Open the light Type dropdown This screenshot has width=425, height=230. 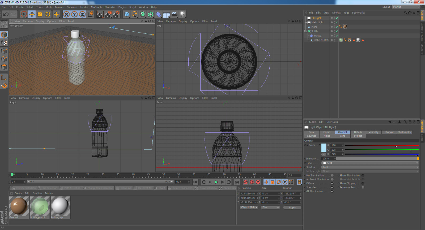tap(370, 163)
